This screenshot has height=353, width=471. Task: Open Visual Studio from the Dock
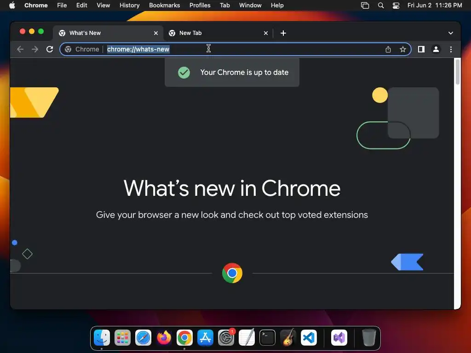click(339, 337)
